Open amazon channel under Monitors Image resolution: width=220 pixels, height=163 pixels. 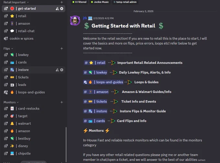click(x=33, y=131)
